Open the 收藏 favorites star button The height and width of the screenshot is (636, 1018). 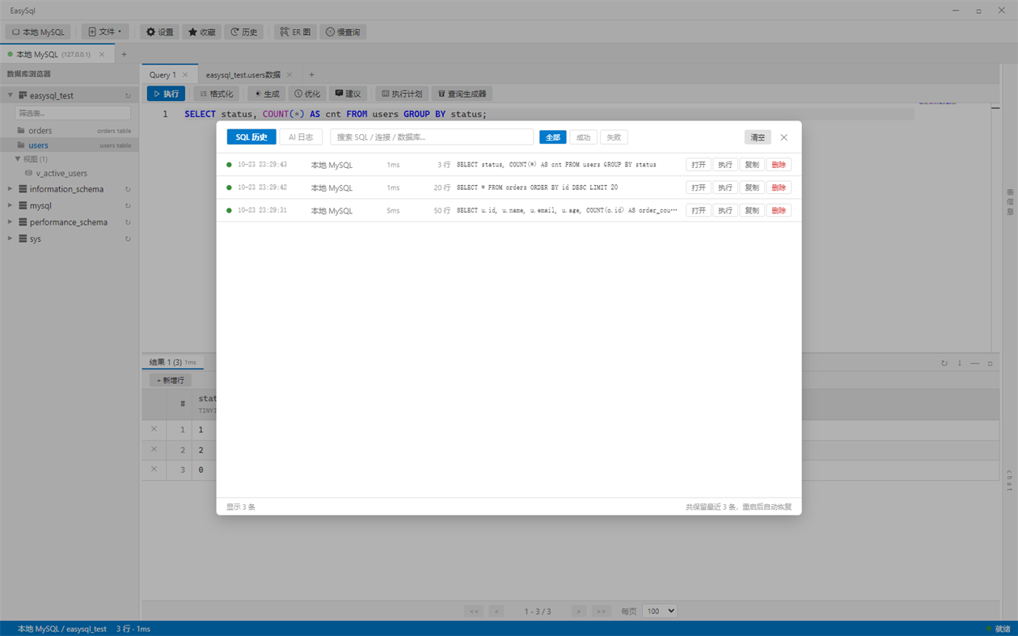201,32
